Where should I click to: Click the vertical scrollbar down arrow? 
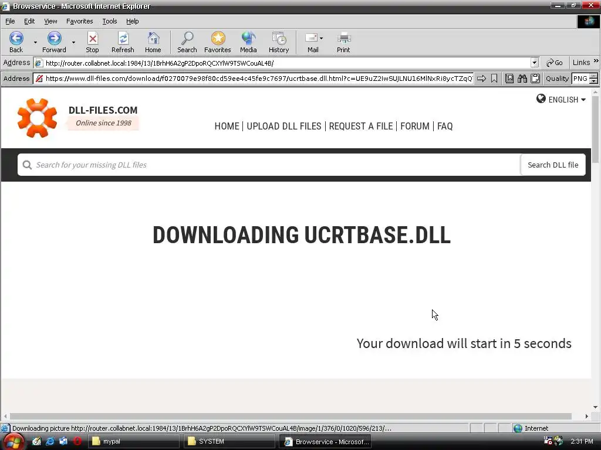(x=595, y=407)
